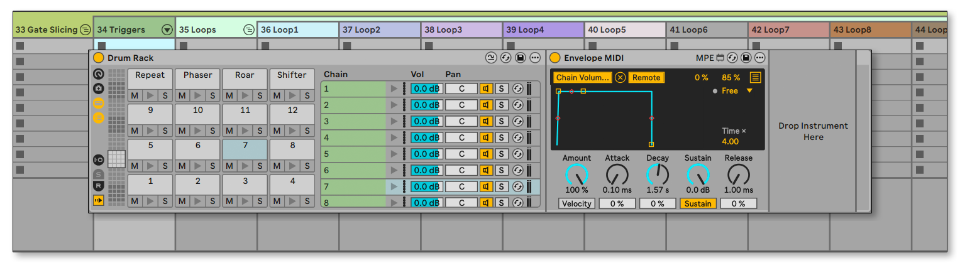Click the Drum Rack hot-swap icon

coord(506,58)
